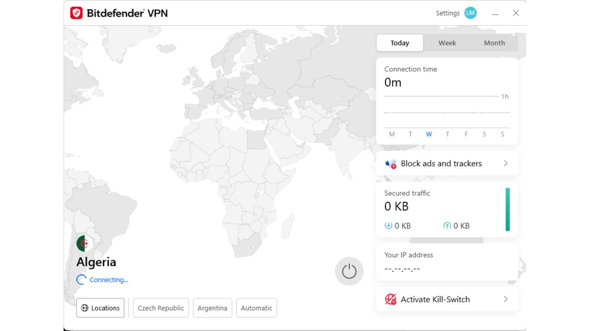Open the Locations server list

click(100, 308)
